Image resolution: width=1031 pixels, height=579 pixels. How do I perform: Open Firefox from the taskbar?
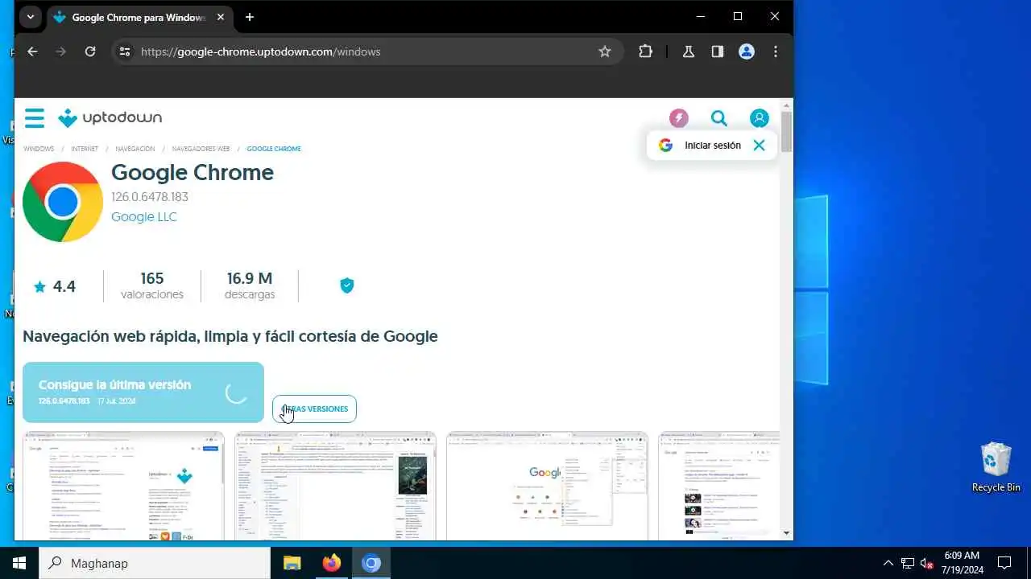[x=331, y=563]
